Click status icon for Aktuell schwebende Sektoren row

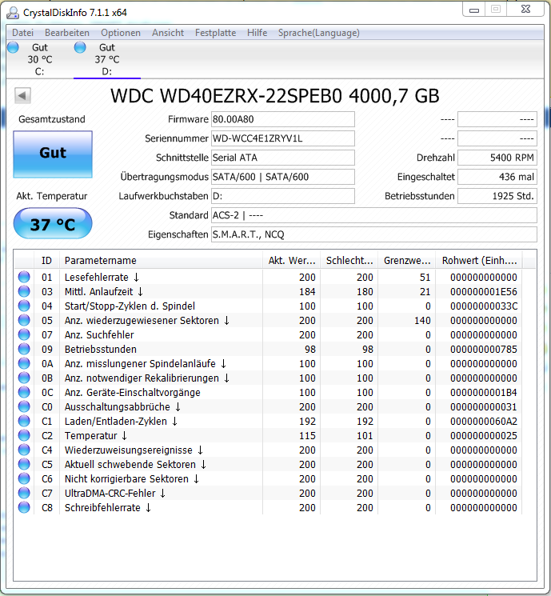click(x=24, y=465)
